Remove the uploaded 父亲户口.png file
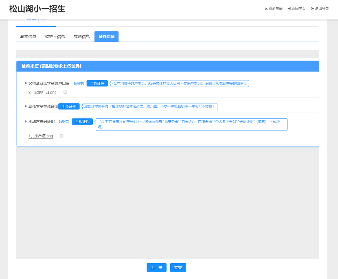The width and height of the screenshot is (338, 279). pyautogui.click(x=65, y=92)
